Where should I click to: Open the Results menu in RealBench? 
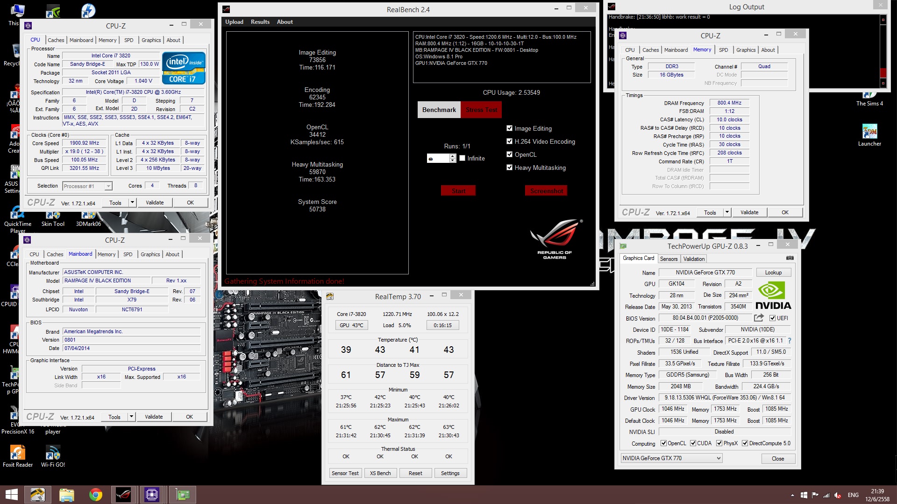tap(260, 22)
